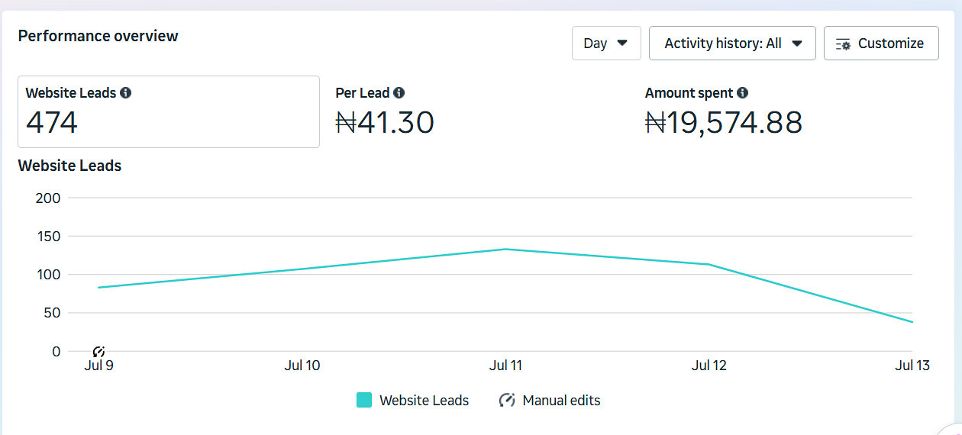Expand the Activity history: All dropdown
The width and height of the screenshot is (962, 435).
[x=732, y=43]
